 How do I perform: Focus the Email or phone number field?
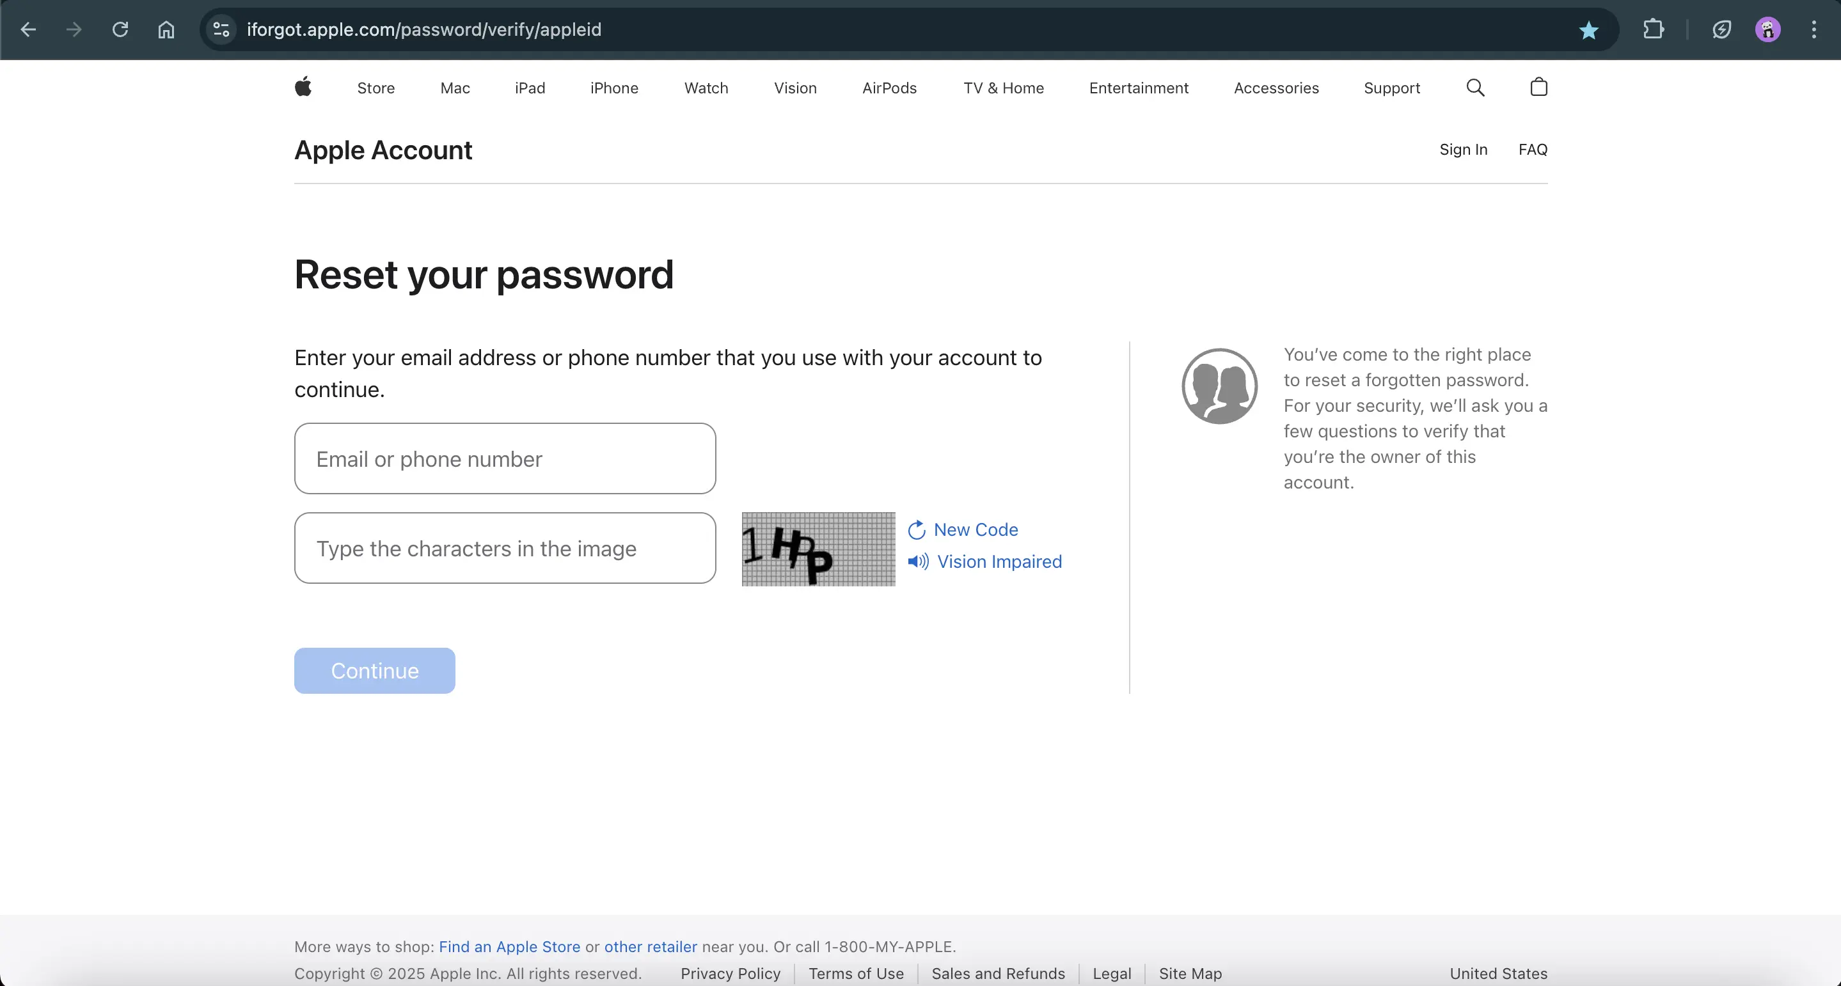pyautogui.click(x=505, y=458)
